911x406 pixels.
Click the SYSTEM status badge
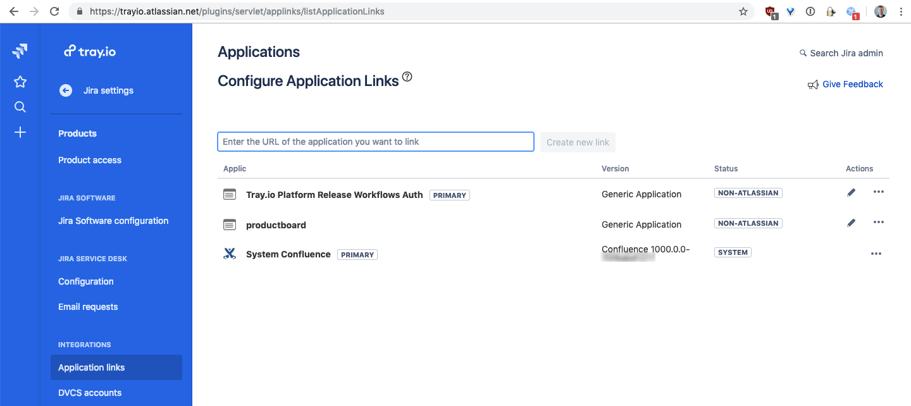click(x=733, y=252)
